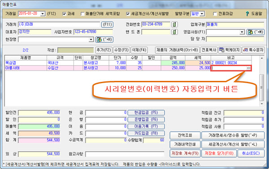Click the 사업자번호 field

93,32
